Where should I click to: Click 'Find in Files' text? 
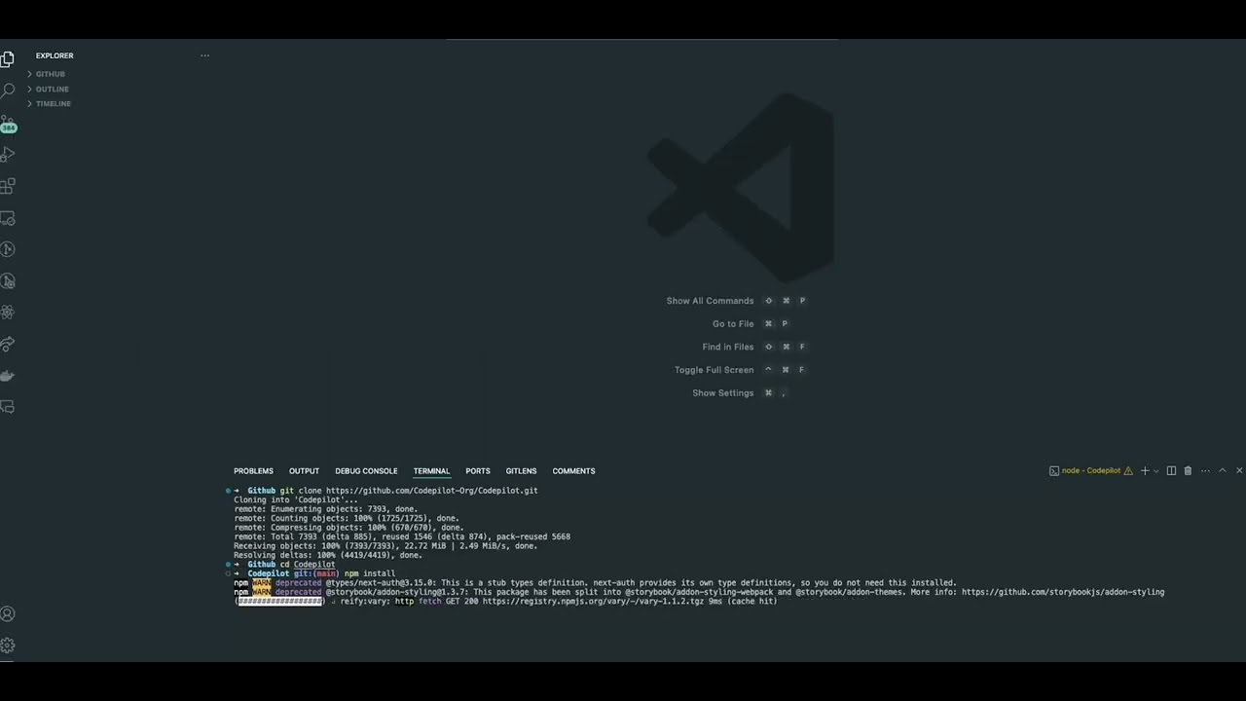click(728, 347)
